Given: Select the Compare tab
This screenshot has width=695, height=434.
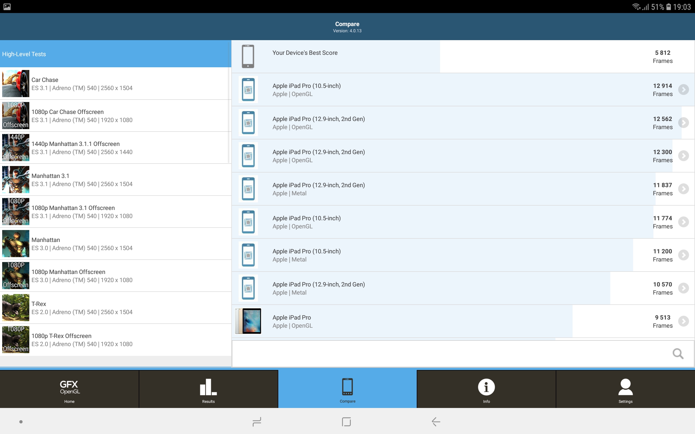Looking at the screenshot, I should tap(347, 389).
